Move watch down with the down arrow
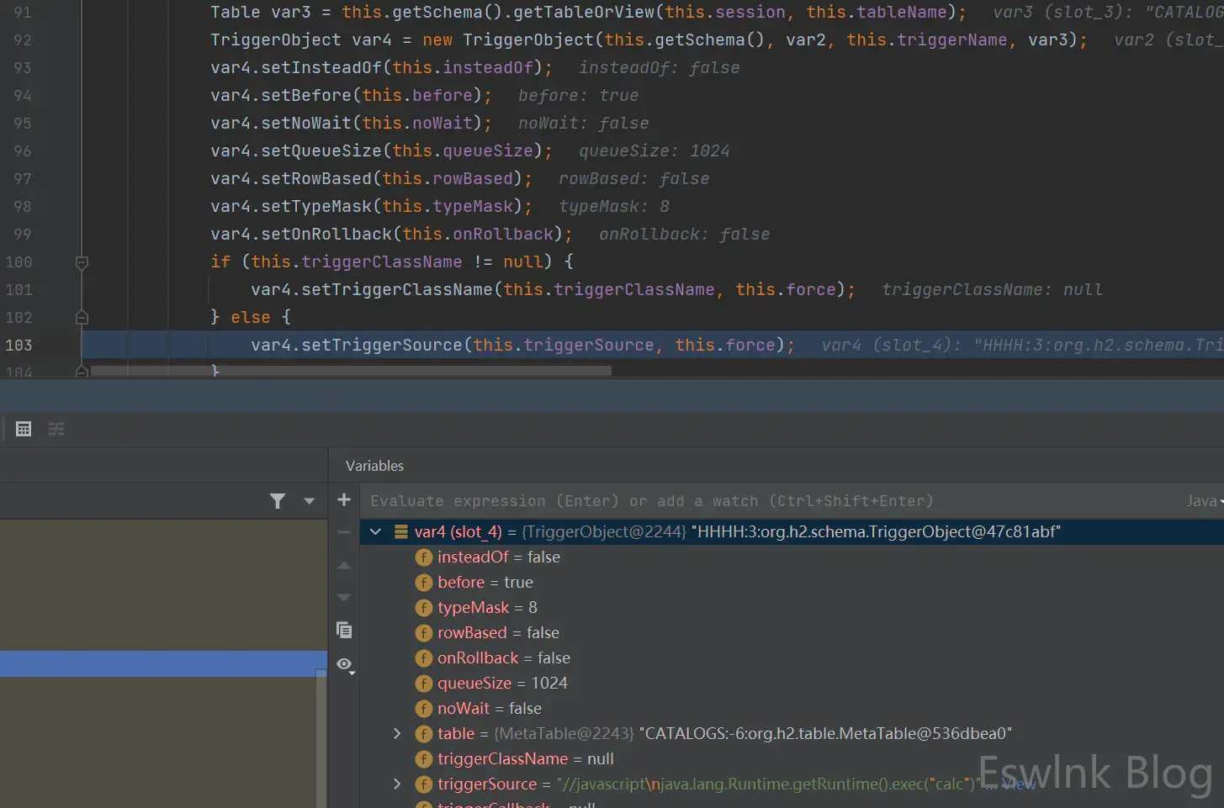This screenshot has height=808, width=1224. click(344, 597)
